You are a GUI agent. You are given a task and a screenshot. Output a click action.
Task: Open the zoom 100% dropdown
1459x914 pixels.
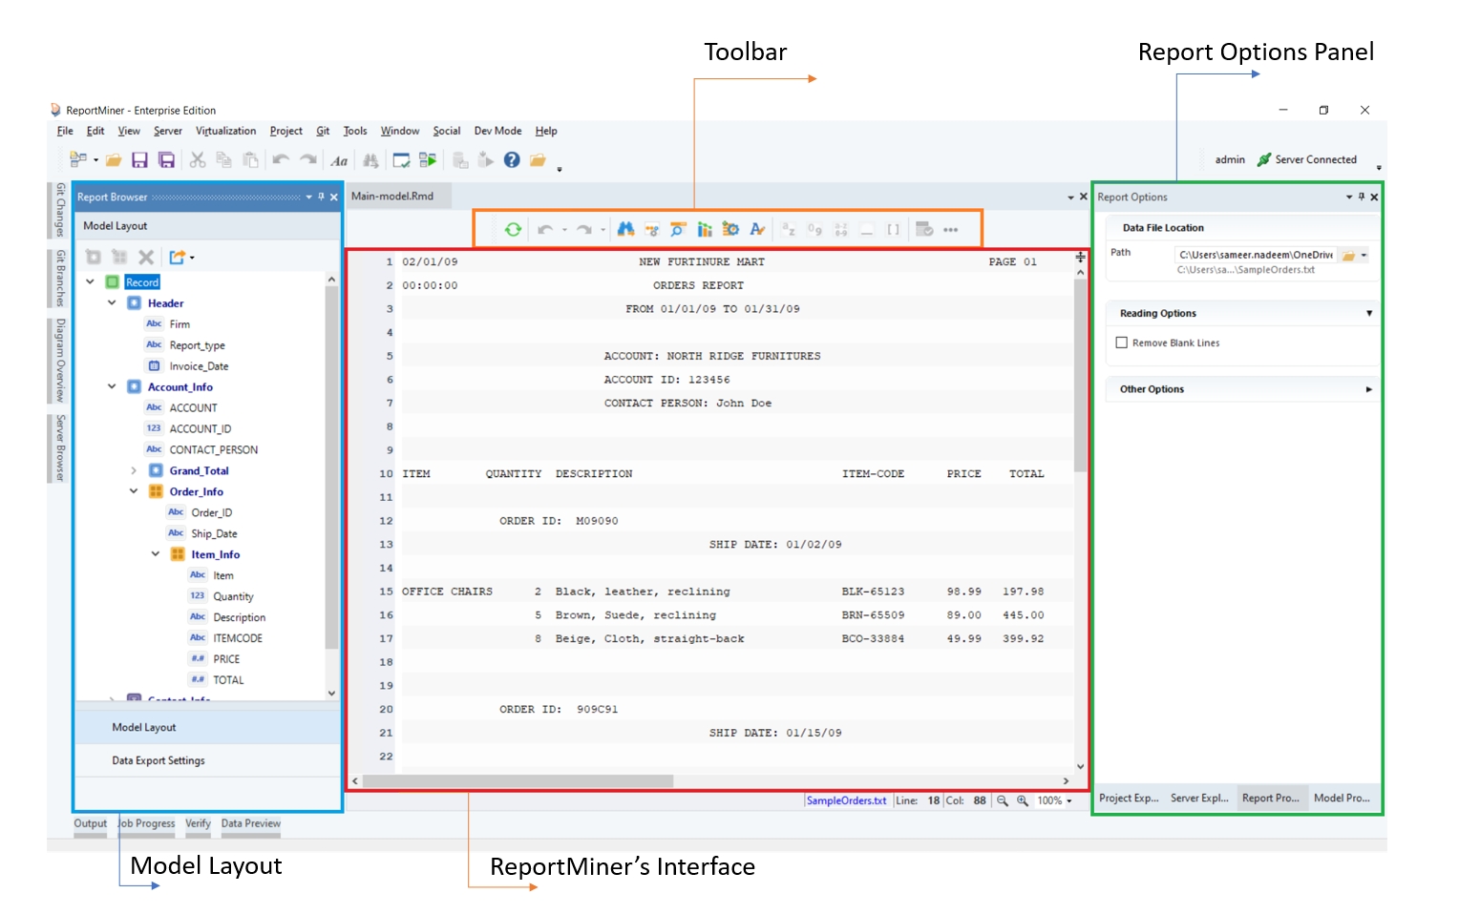coord(1068,801)
